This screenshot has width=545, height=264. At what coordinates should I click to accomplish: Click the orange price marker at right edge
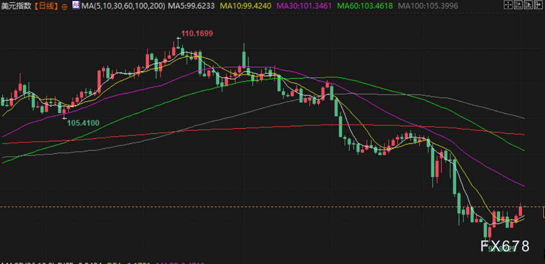(543, 213)
